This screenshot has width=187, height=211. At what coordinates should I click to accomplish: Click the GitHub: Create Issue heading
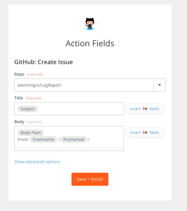(x=44, y=62)
